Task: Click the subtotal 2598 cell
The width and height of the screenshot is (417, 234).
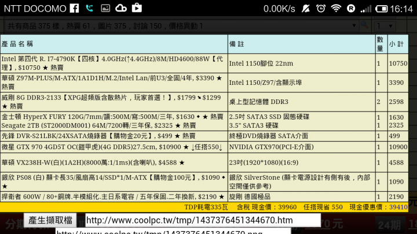Action: coord(398,102)
